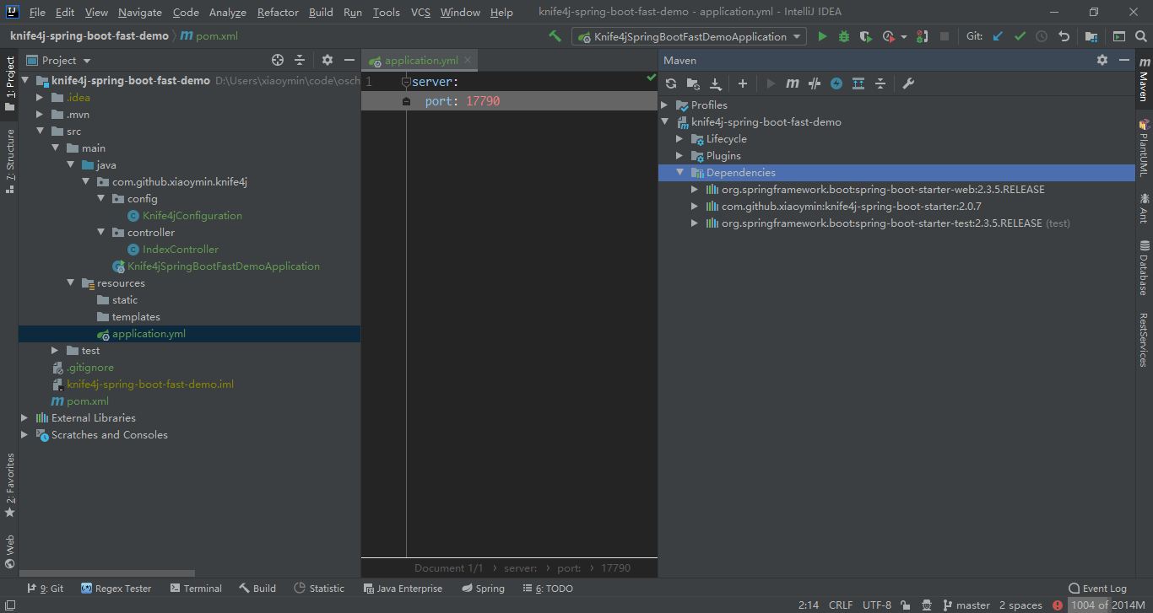Open the Project panel gear settings
Viewport: 1153px width, 613px height.
[x=327, y=60]
